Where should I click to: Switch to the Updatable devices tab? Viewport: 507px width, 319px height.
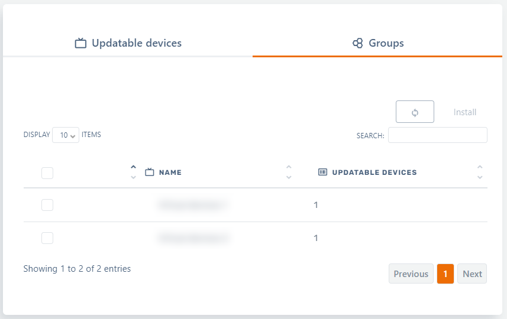point(128,43)
